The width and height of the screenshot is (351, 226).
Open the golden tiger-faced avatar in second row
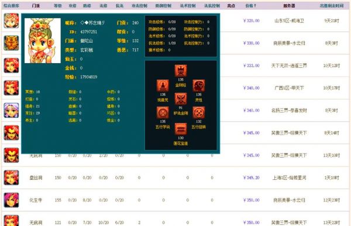tap(11, 43)
